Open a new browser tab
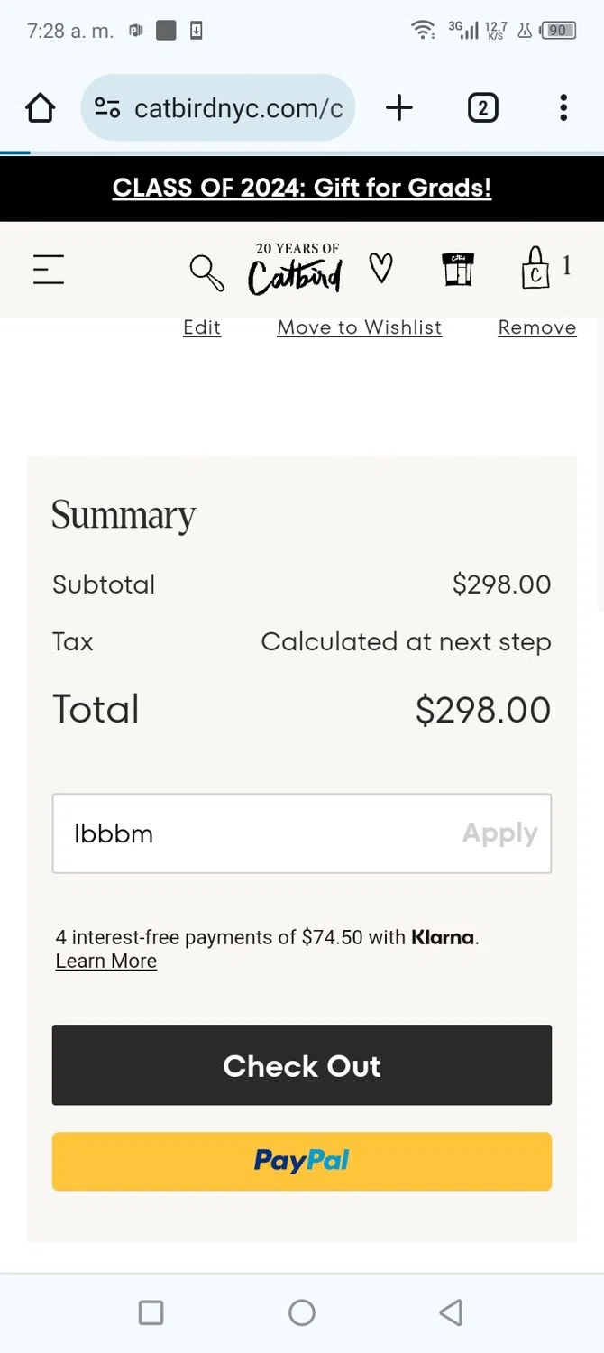 pyautogui.click(x=398, y=108)
